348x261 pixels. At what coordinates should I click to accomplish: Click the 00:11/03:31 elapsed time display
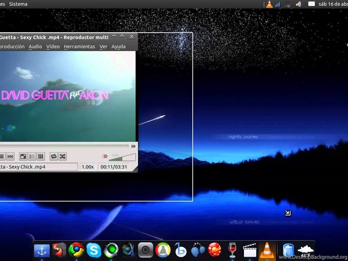(114, 167)
